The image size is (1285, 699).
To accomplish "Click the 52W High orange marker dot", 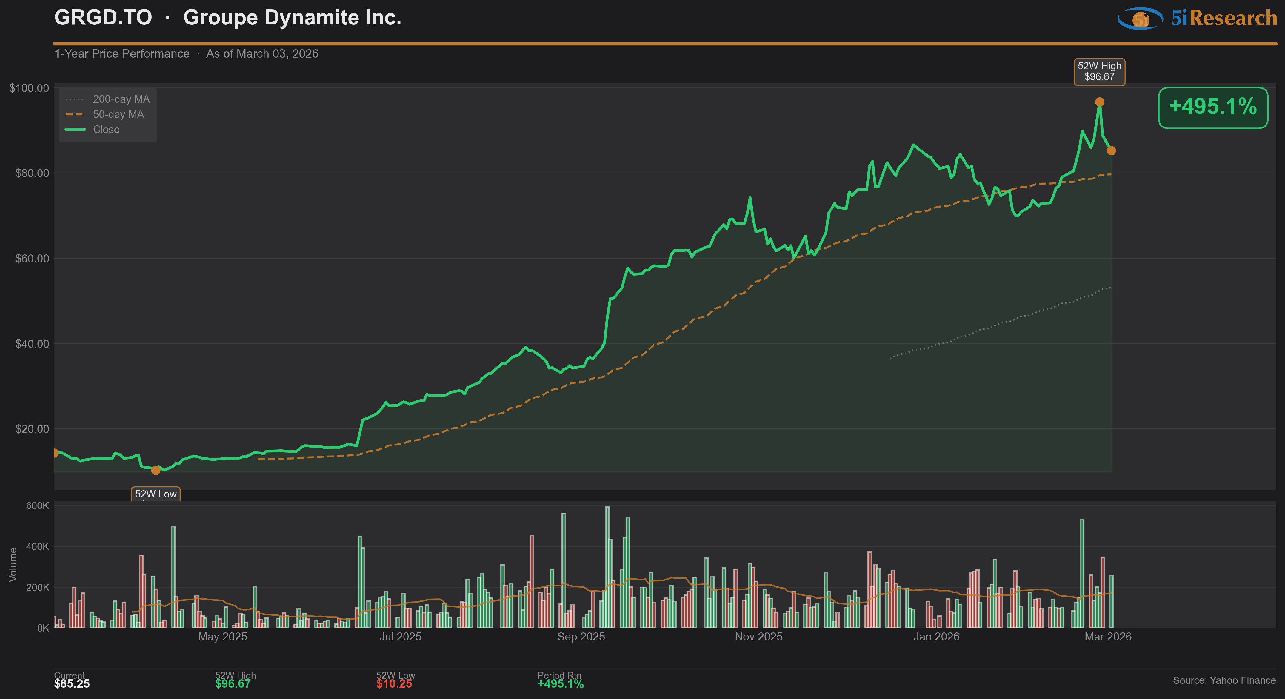I will tap(1099, 102).
